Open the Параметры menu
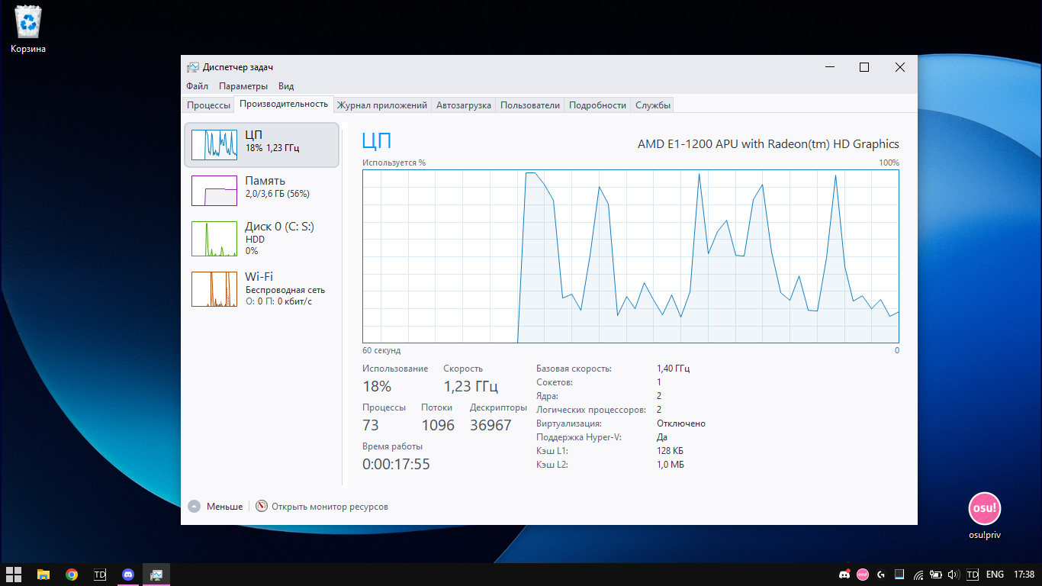 coord(243,86)
